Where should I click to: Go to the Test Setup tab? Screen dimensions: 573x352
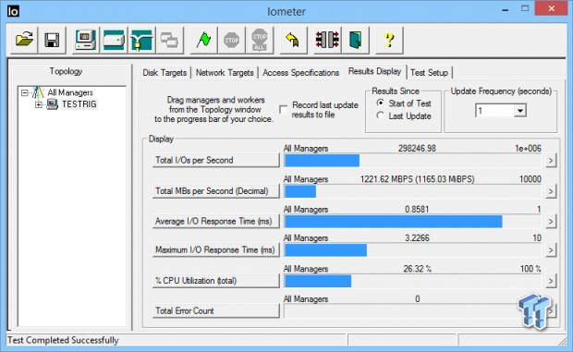pos(429,73)
